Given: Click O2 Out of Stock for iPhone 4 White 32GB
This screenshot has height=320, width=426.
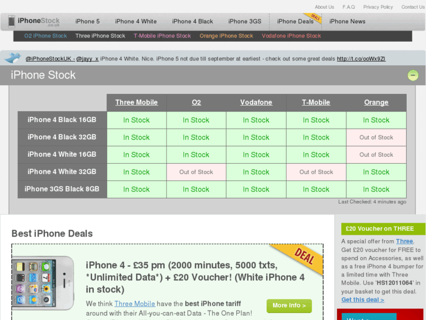Looking at the screenshot, I should tap(196, 172).
